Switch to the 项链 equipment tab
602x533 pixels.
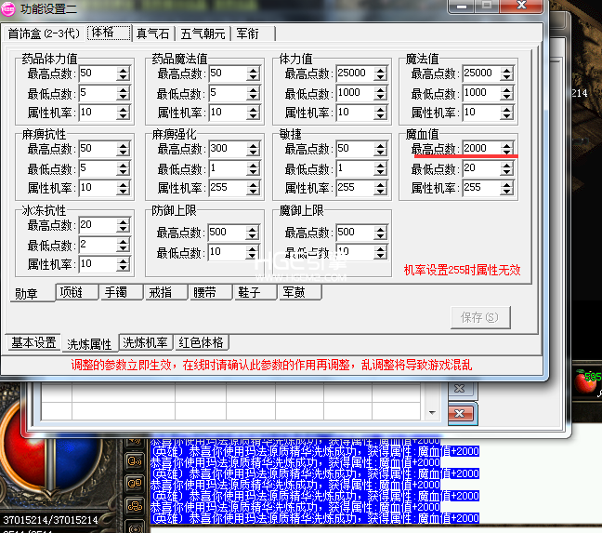pyautogui.click(x=76, y=292)
